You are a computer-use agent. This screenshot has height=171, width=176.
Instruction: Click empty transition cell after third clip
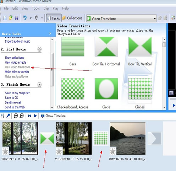tap(154, 139)
